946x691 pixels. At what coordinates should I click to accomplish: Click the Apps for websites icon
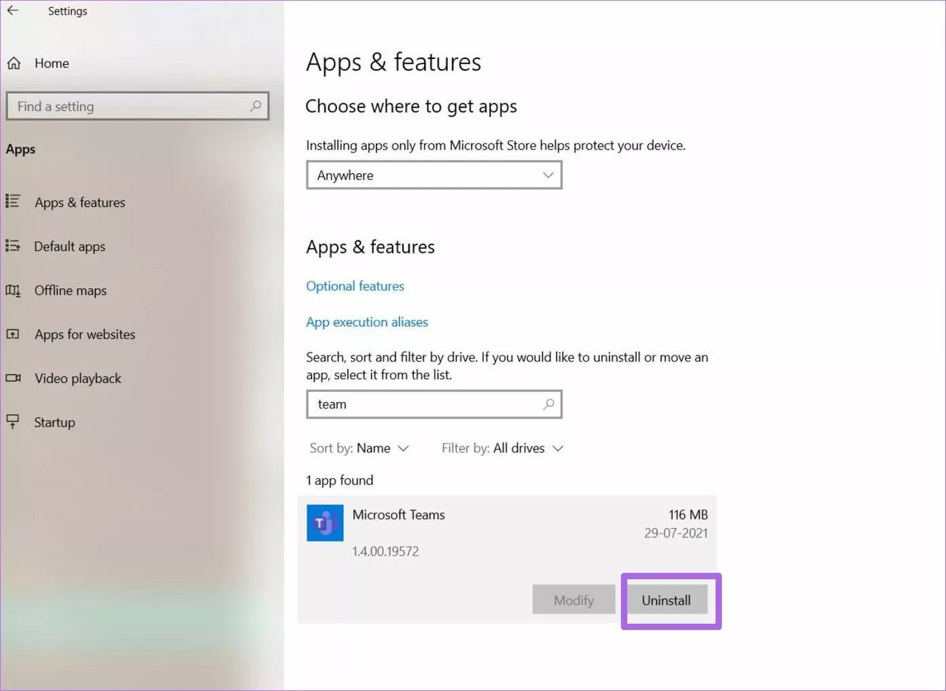[x=13, y=334]
